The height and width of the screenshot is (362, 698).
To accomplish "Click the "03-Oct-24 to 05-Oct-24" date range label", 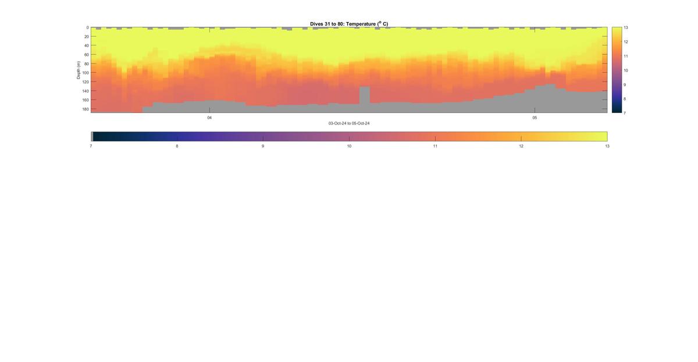I will 349,123.
